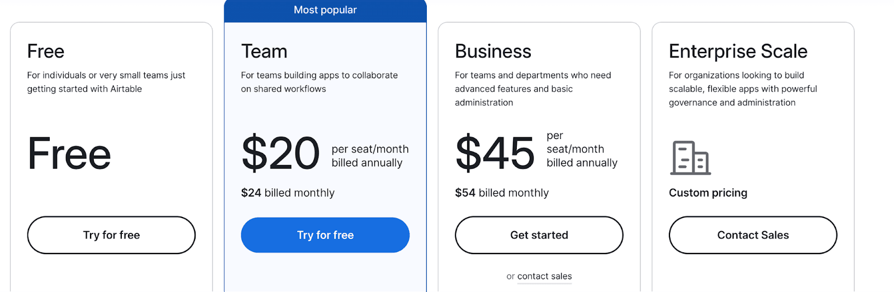
Task: Click the Business plan title
Action: click(493, 51)
